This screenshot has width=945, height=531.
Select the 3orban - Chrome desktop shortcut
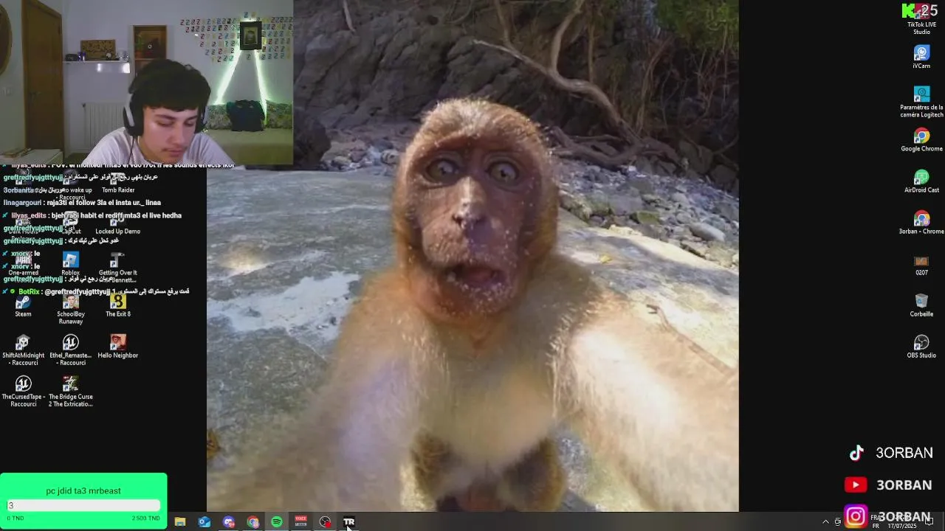(921, 223)
